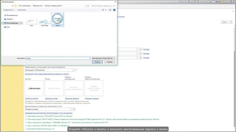Open dropdown next to first История link
Image resolution: width=236 pixels, height=132 pixels.
tap(138, 49)
